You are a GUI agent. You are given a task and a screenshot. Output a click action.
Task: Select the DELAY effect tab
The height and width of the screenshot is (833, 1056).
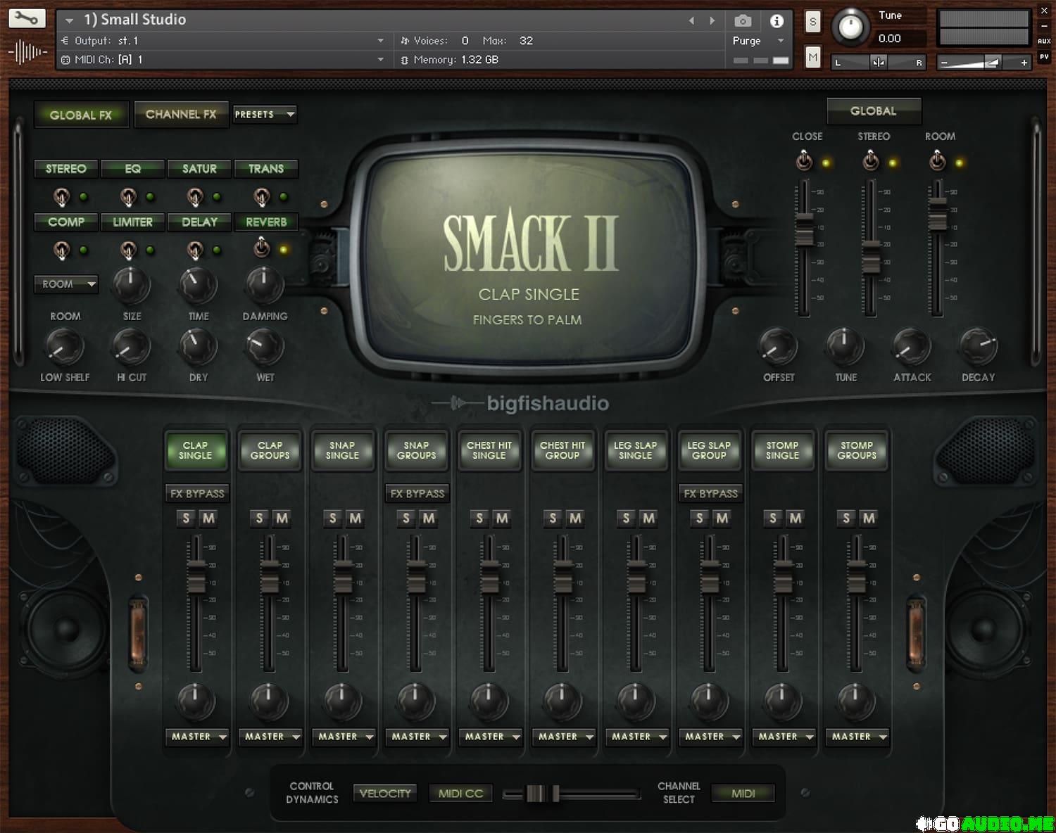point(199,222)
